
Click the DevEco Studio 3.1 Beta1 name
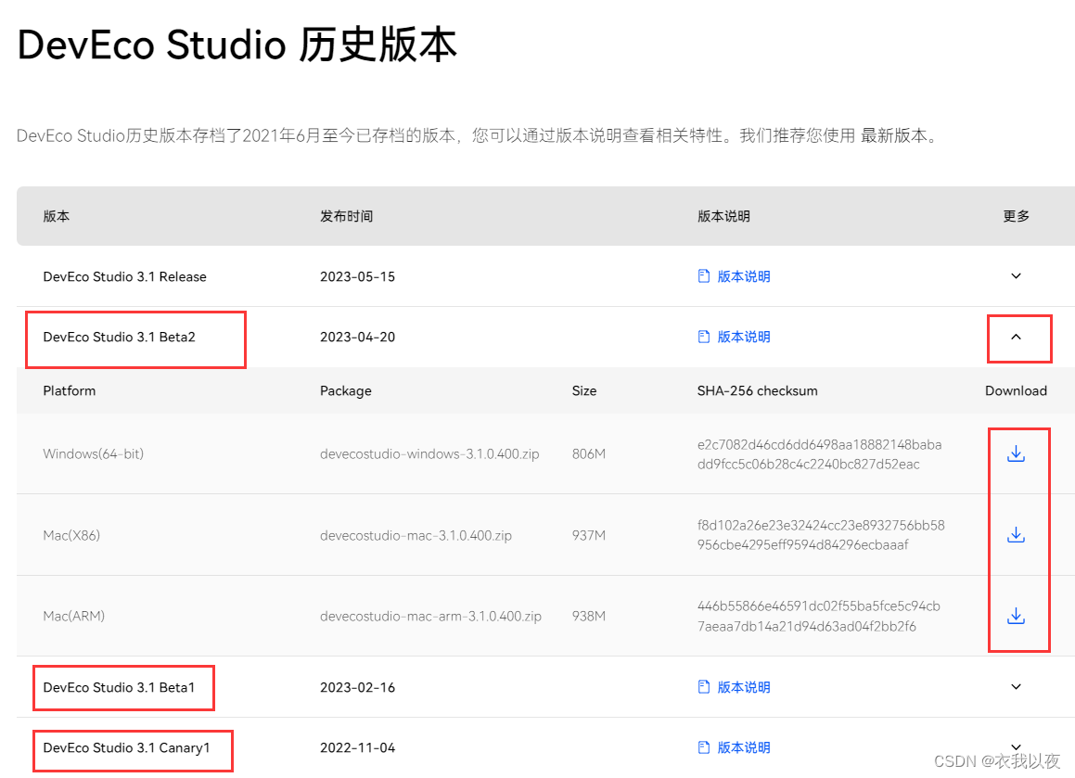pos(120,687)
